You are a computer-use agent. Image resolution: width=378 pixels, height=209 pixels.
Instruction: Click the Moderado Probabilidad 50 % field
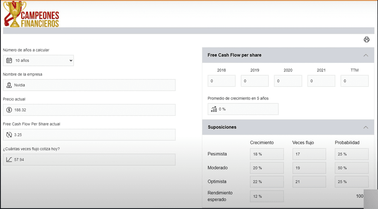click(351, 168)
